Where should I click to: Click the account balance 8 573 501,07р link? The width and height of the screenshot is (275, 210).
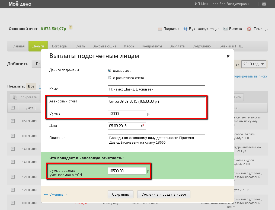[53, 29]
